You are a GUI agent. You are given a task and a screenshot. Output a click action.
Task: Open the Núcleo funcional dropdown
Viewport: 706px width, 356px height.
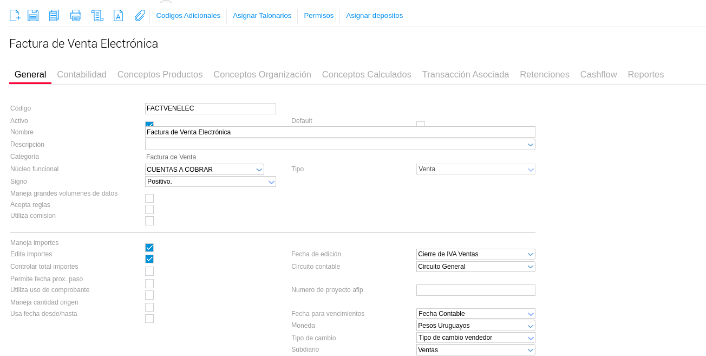[x=205, y=170]
